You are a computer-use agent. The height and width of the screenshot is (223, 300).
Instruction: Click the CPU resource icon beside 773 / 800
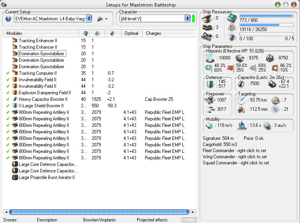point(232,18)
